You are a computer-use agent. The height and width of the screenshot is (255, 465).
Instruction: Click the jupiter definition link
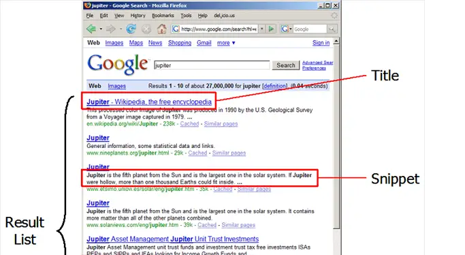click(x=274, y=86)
